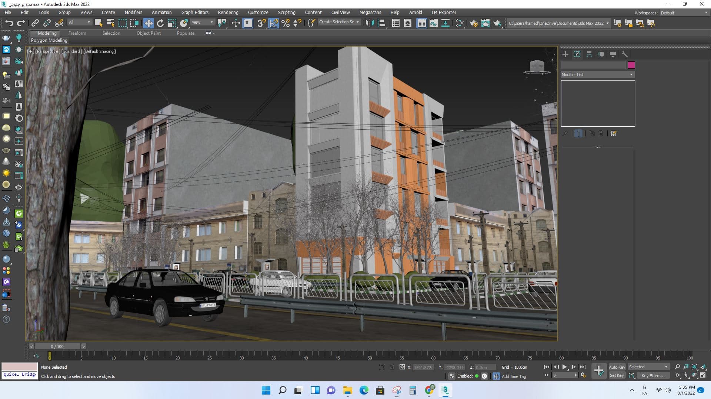Open the Graph Editors menu
This screenshot has width=711, height=399.
coord(195,13)
